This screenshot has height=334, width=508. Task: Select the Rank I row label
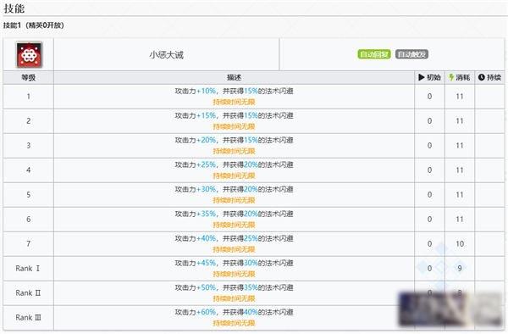(x=28, y=269)
